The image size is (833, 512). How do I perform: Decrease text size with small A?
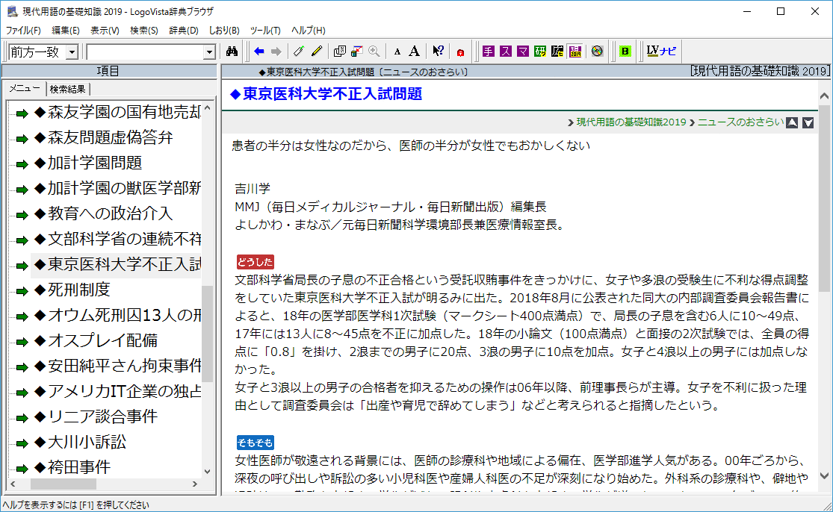click(397, 52)
